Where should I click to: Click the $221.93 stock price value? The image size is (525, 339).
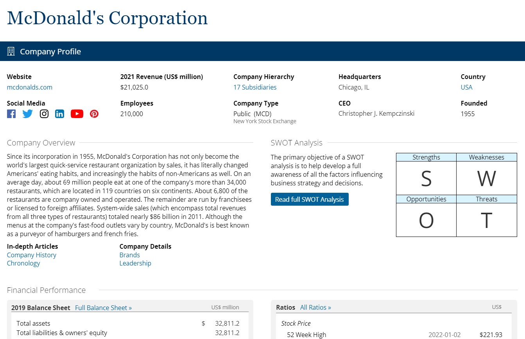pos(491,335)
